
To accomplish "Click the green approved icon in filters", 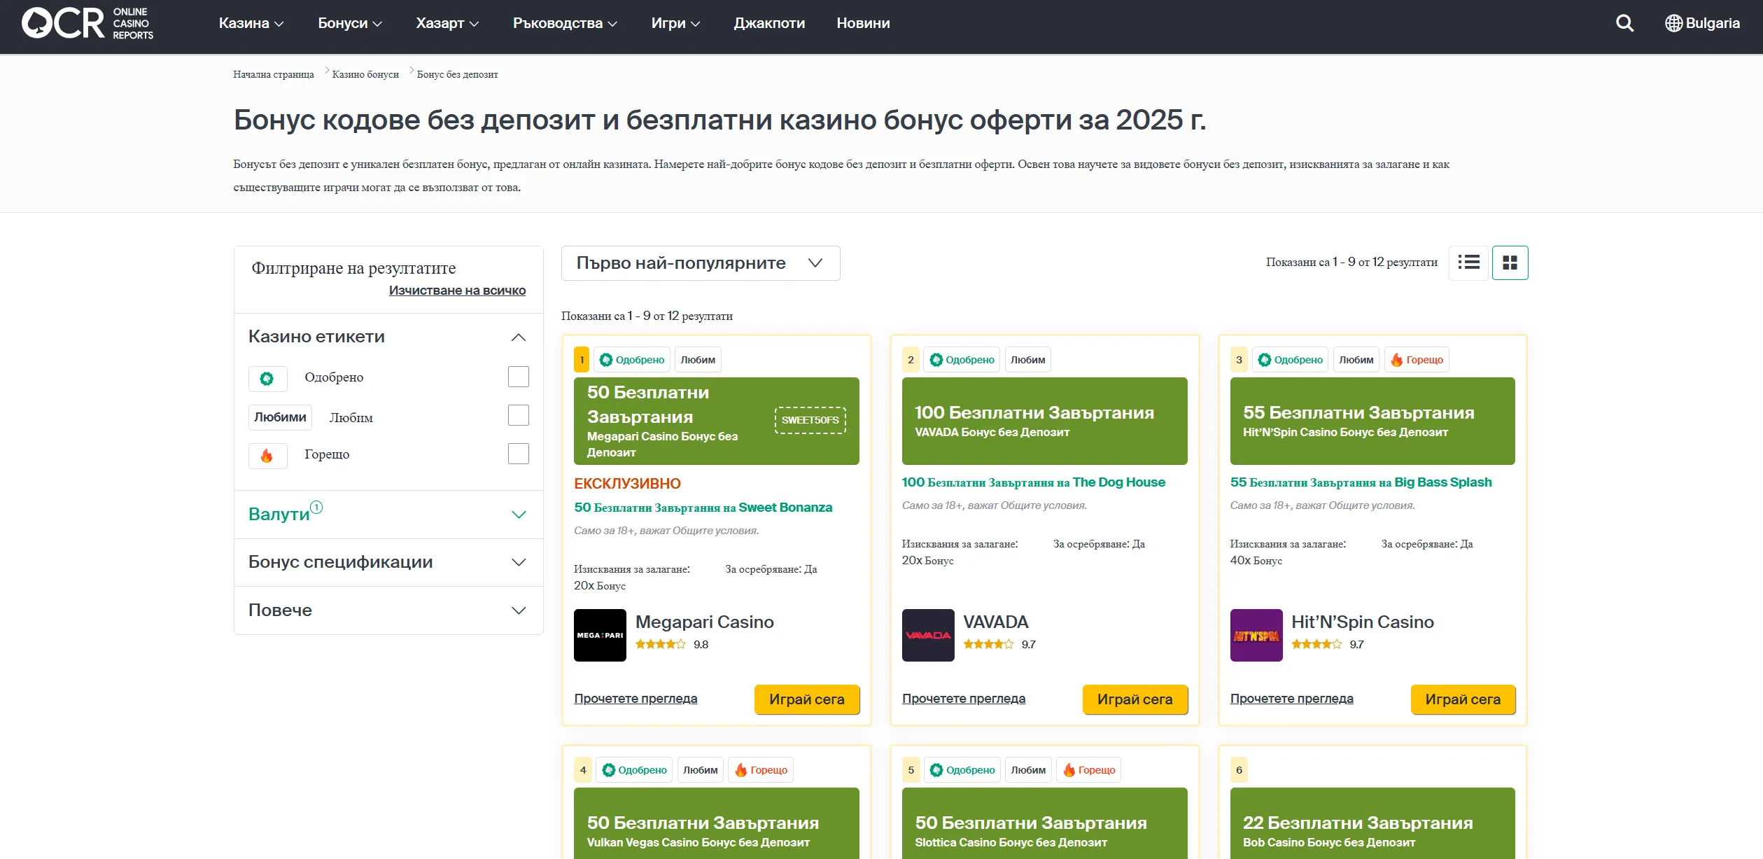I will (267, 379).
